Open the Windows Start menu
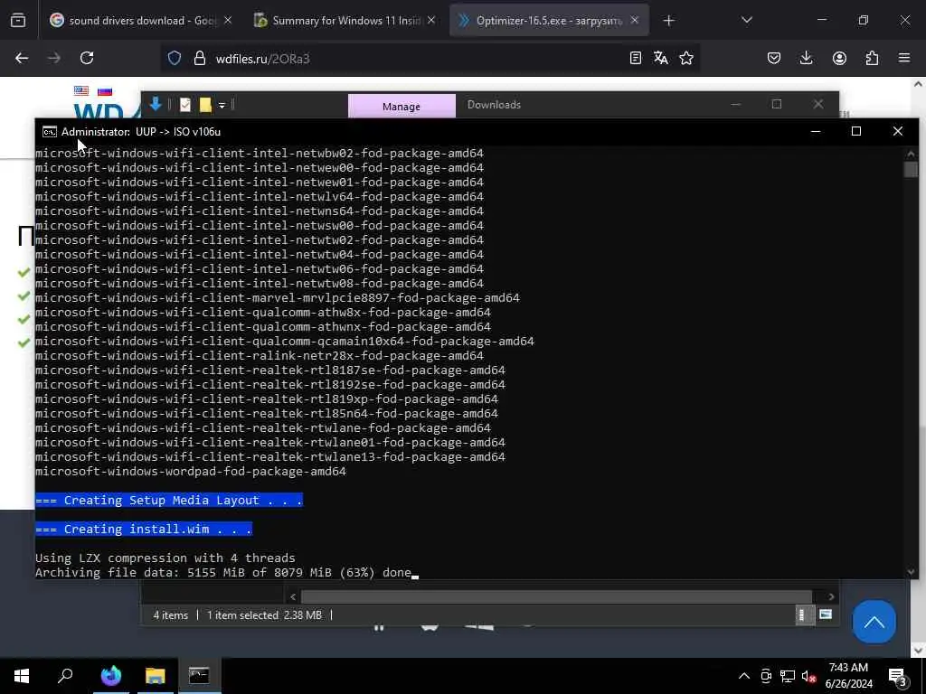This screenshot has width=926, height=694. coord(22,676)
